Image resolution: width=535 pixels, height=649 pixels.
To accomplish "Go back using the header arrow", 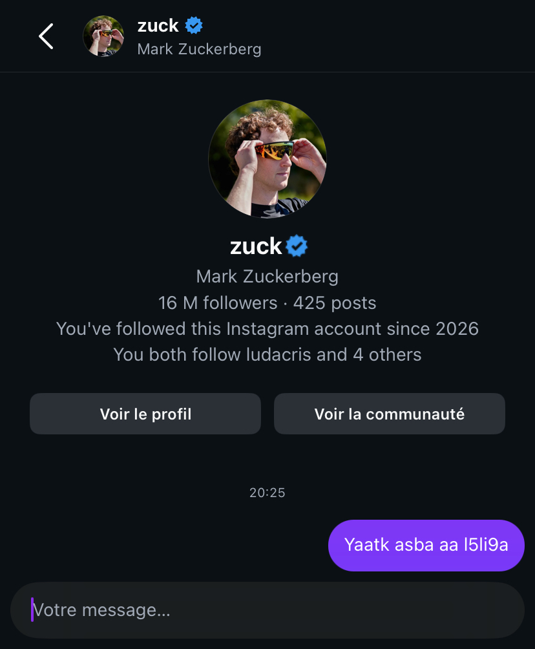I will click(x=46, y=36).
